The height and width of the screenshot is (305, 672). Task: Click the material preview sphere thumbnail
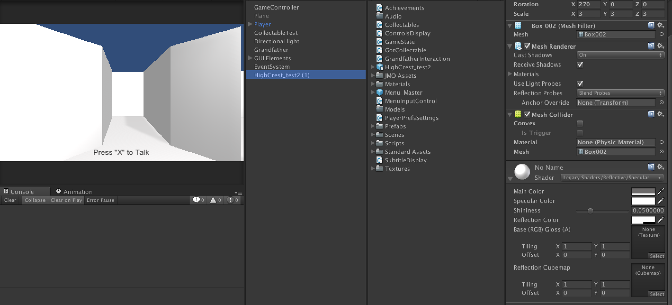[522, 172]
